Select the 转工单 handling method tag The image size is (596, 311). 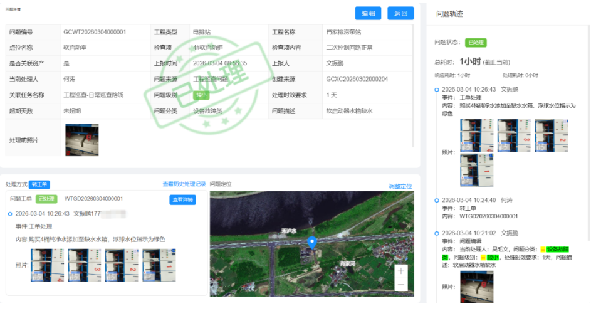point(39,184)
